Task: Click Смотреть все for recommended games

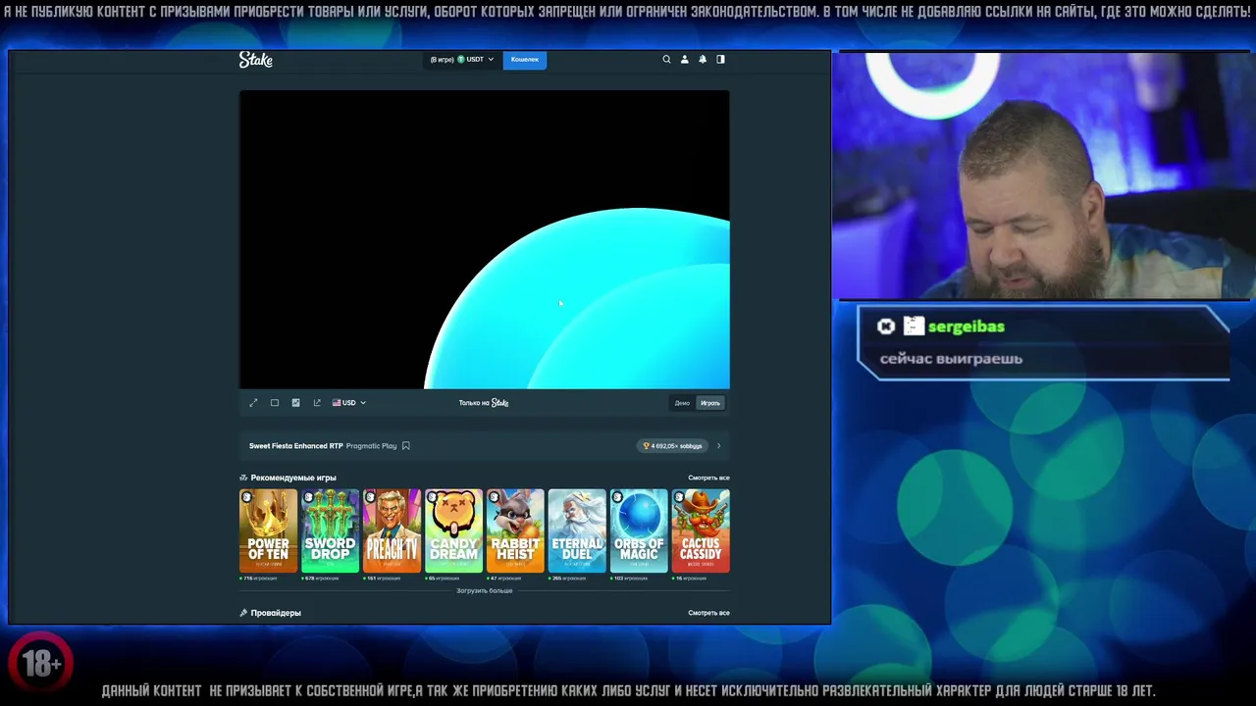Action: (x=708, y=478)
